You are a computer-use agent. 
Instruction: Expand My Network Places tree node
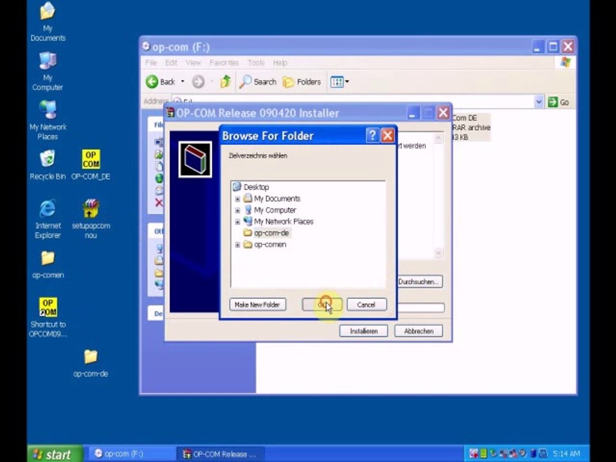point(237,221)
